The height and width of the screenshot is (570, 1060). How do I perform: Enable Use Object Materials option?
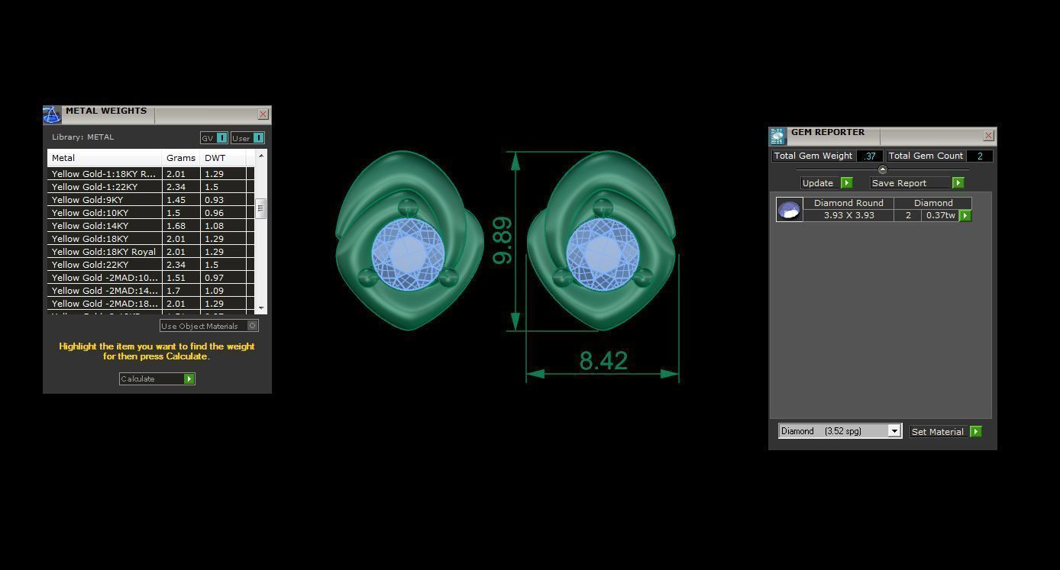click(x=209, y=326)
